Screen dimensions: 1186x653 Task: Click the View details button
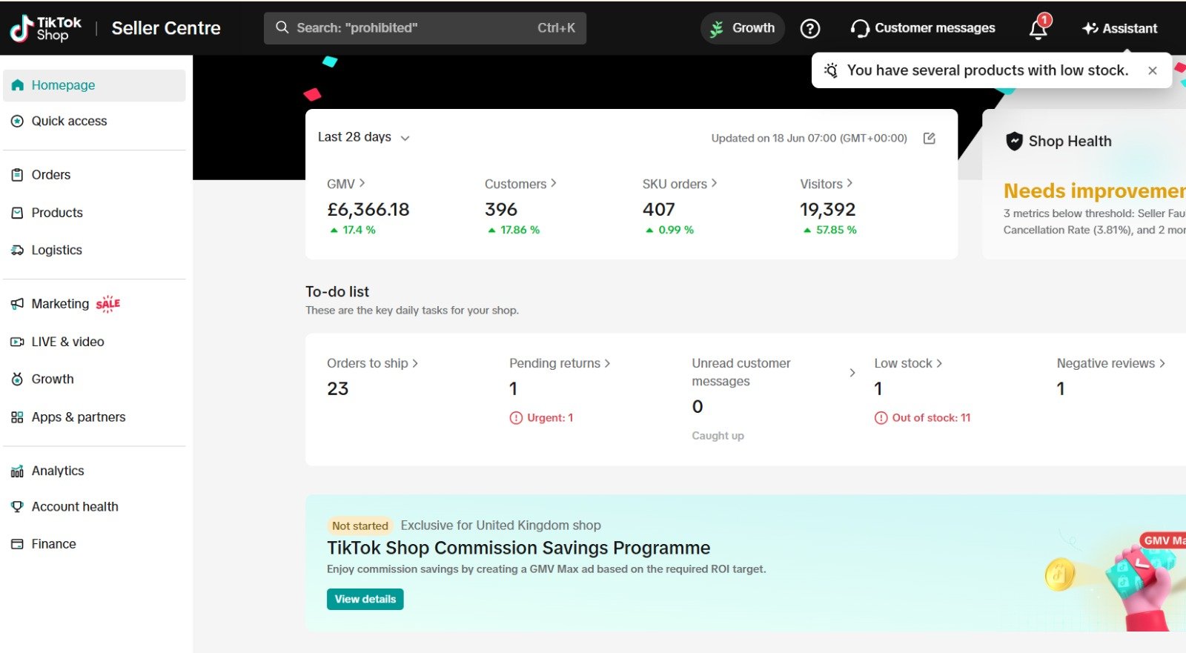point(365,599)
